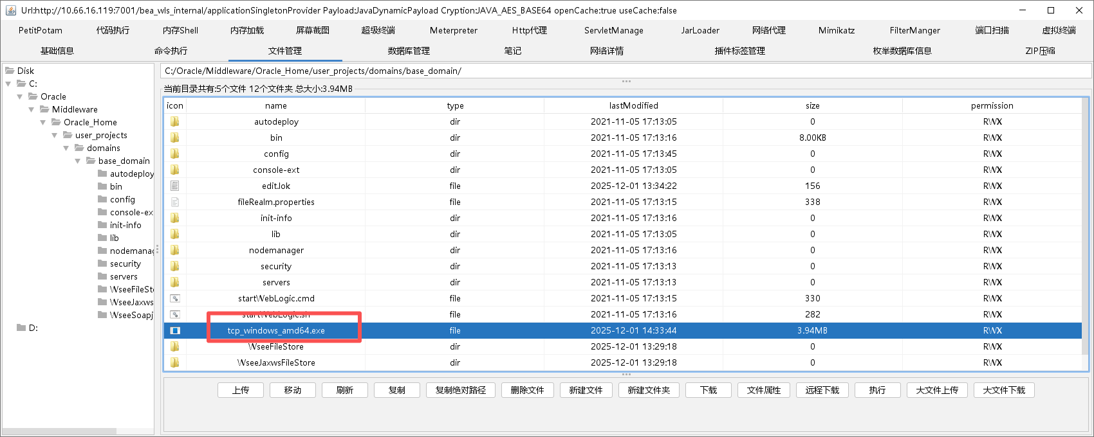Click the 新建文件夹 button
This screenshot has height=437, width=1094.
pos(649,390)
